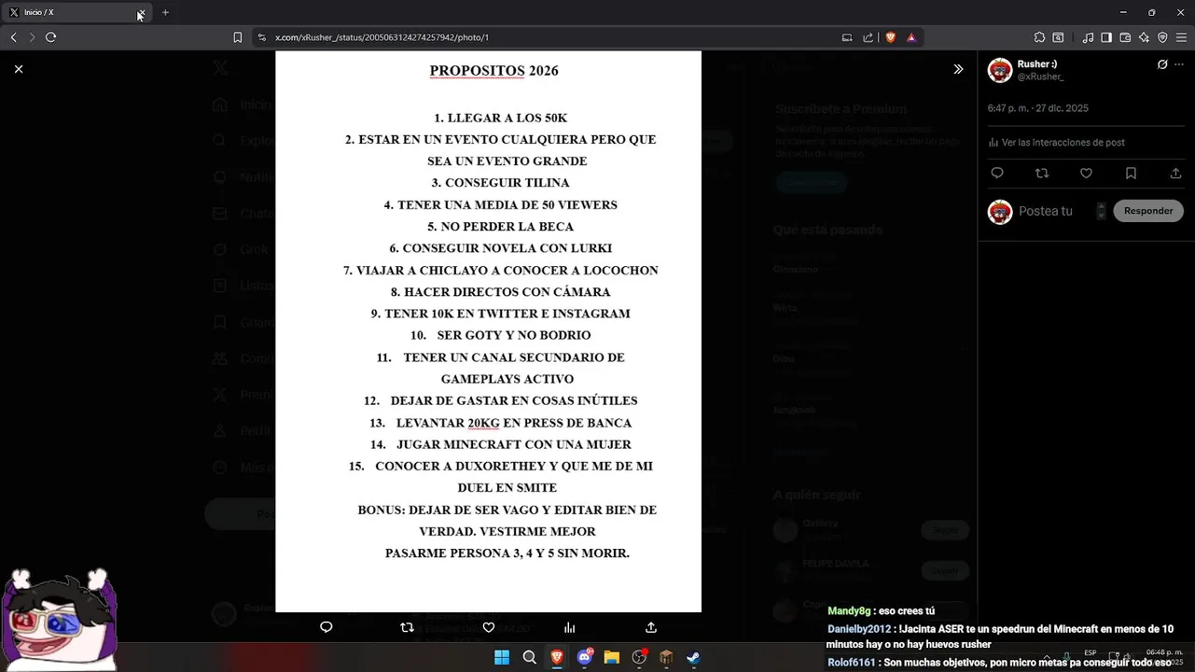Open Discord from the taskbar

click(585, 657)
